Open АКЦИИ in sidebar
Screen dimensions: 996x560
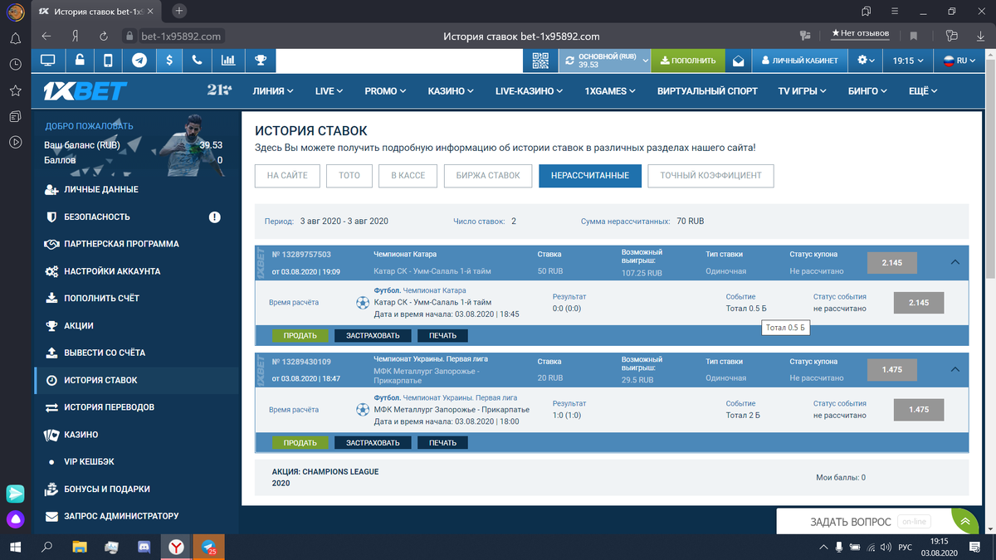pyautogui.click(x=137, y=326)
